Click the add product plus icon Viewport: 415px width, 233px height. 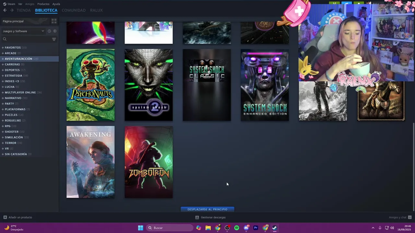5,217
